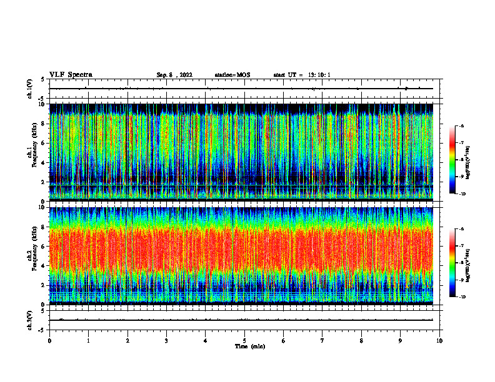Click the '-9' tick on ch.2 colorbar
Viewport: 495px width, 382px height.
[462, 280]
